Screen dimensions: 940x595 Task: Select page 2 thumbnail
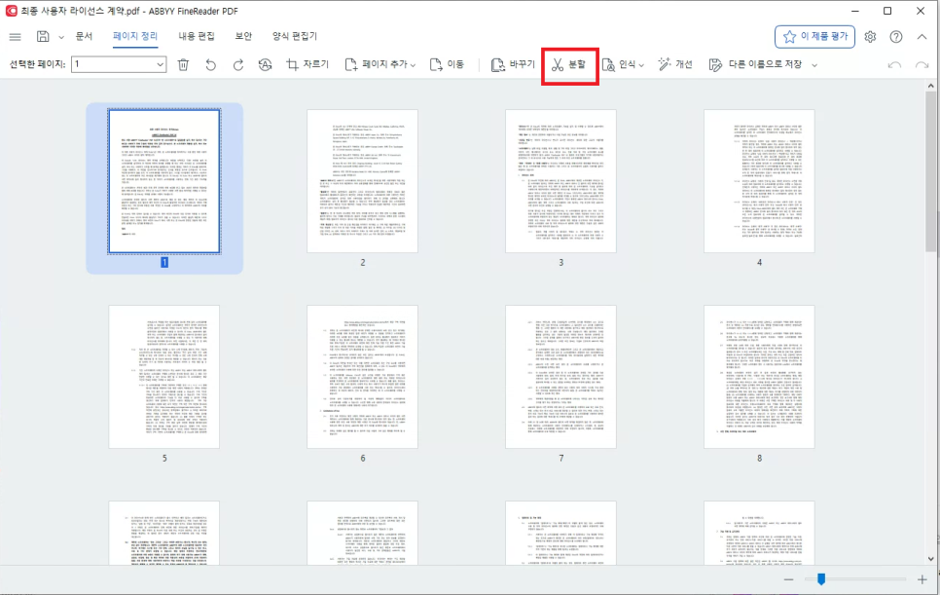363,181
